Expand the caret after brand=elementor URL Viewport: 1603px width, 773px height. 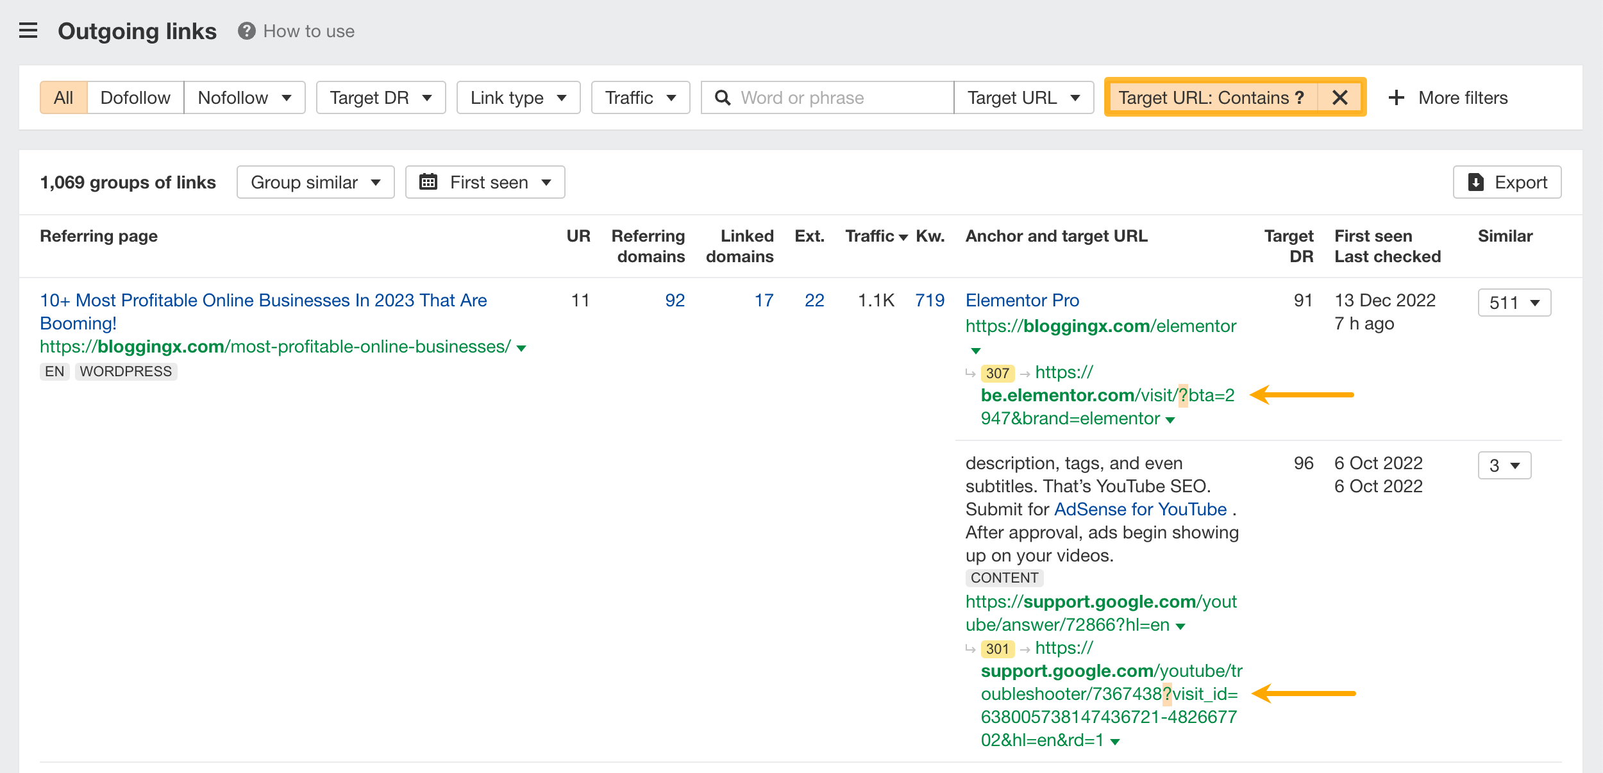1170,420
